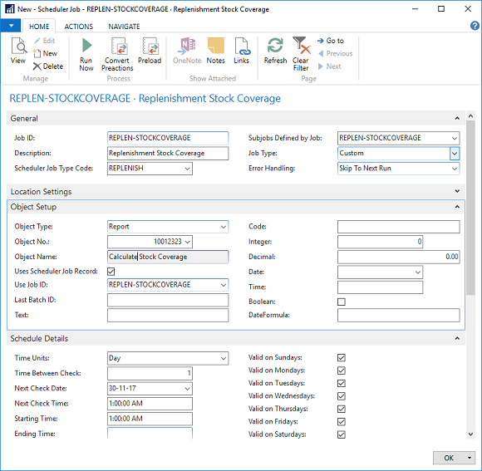
Task: Open the Links attachment icon
Action: coord(242,46)
